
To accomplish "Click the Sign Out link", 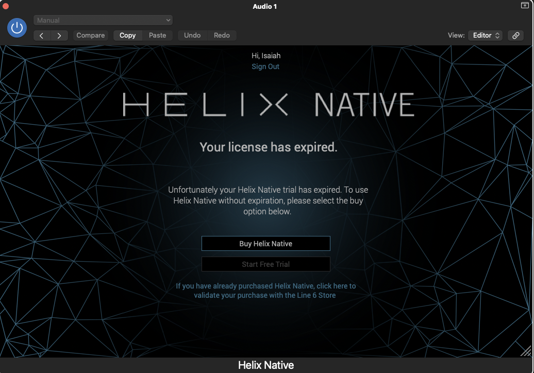I will point(265,66).
